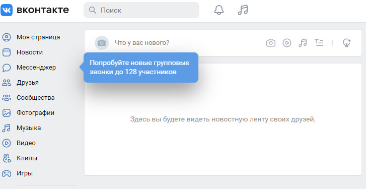The image size is (366, 189).
Task: Open the music player note icon in header
Action: 243,10
